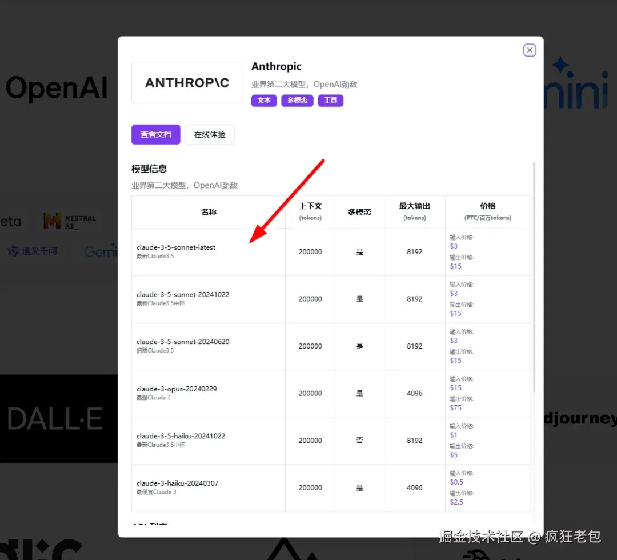Screen dimensions: 617x560
Task: Click the $75 output price for claude-3-opus
Action: (x=456, y=407)
